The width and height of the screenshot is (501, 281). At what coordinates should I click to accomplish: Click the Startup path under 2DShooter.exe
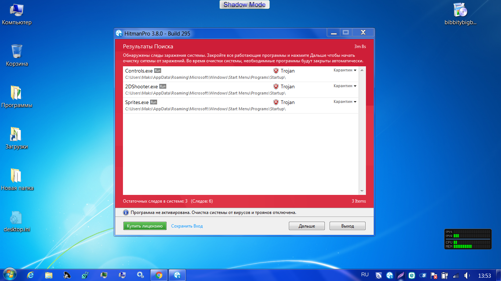pos(206,93)
